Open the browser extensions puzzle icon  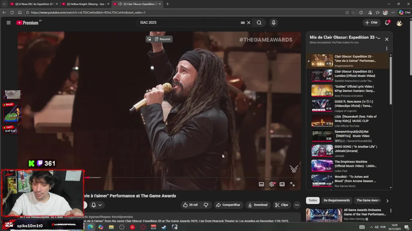click(361, 13)
